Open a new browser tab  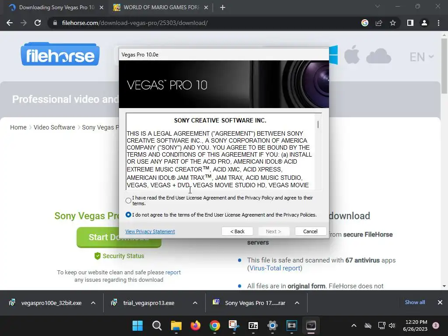[223, 8]
